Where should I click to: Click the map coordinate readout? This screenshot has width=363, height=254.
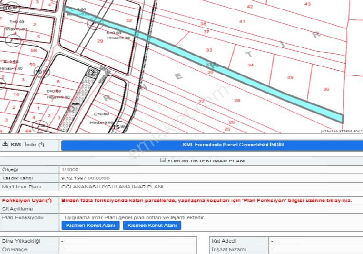click(342, 132)
